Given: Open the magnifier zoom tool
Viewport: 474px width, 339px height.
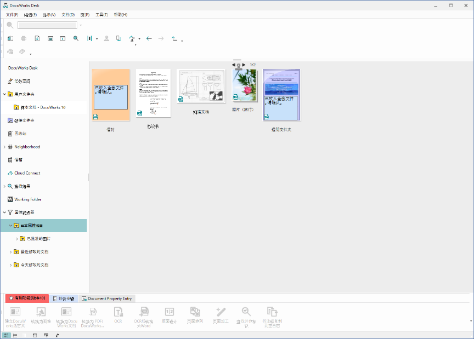Looking at the screenshot, I should [76, 38].
